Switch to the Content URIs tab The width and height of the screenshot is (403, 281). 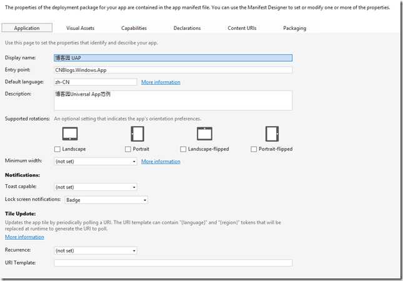coord(242,28)
